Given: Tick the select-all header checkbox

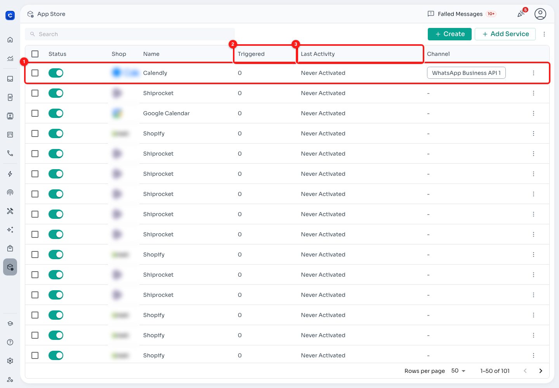Looking at the screenshot, I should click(35, 54).
